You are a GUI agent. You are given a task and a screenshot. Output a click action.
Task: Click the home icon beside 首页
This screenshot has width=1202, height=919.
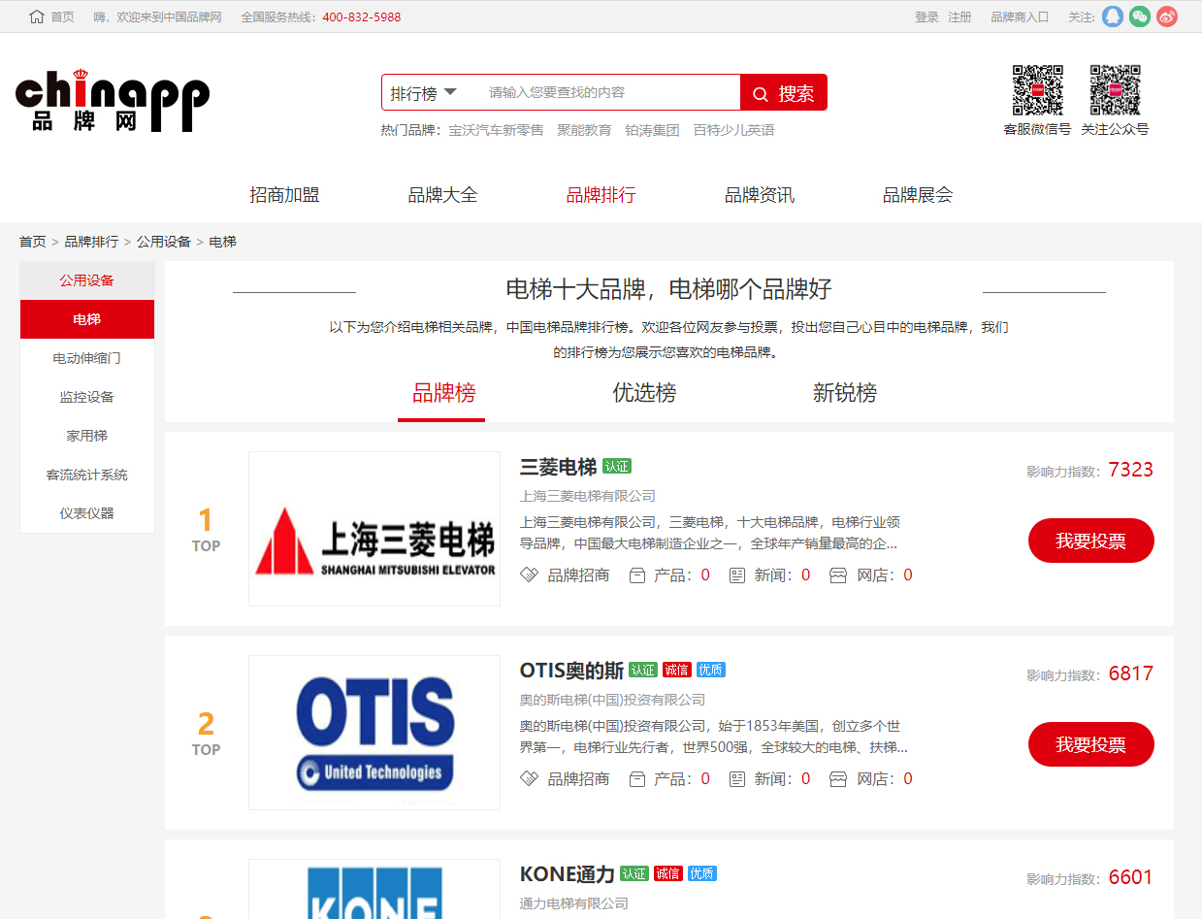point(37,16)
